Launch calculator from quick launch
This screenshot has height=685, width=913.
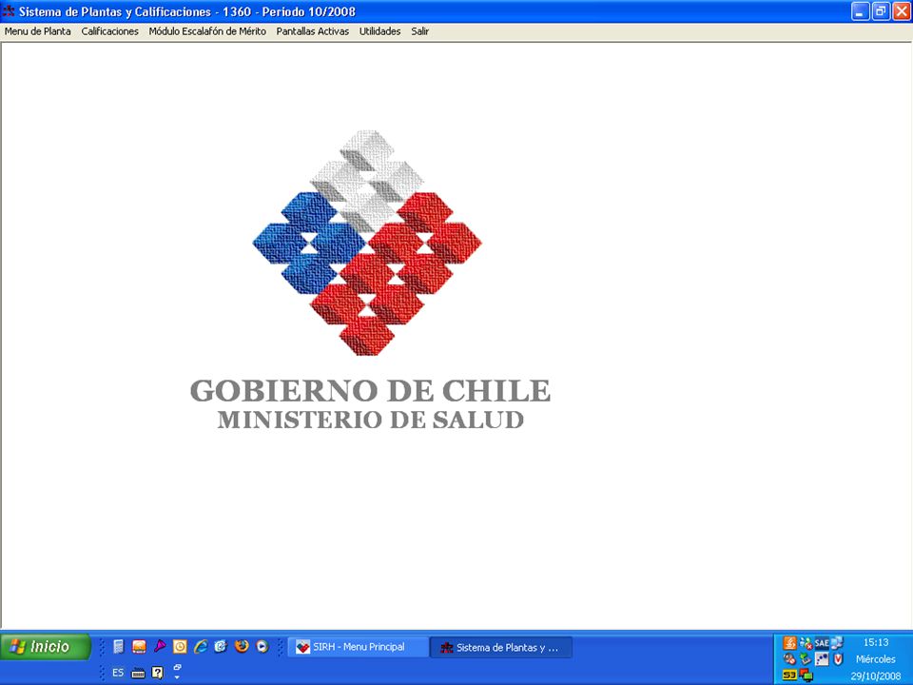click(119, 647)
